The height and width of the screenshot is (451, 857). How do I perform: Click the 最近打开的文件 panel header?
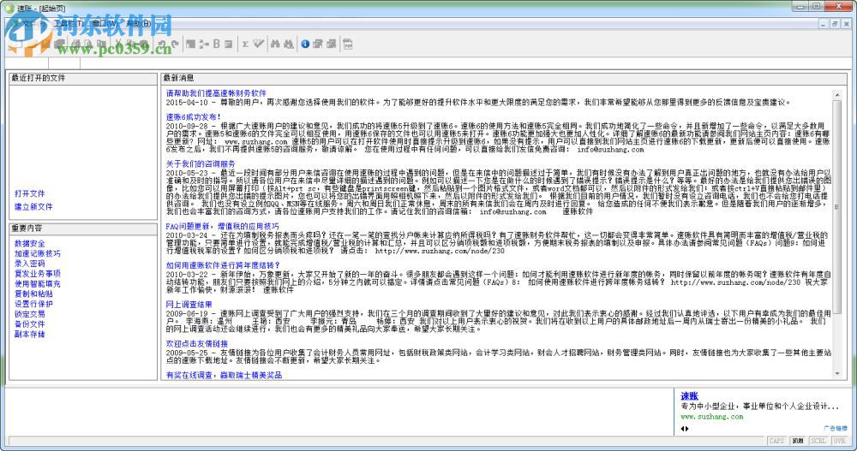(83, 78)
